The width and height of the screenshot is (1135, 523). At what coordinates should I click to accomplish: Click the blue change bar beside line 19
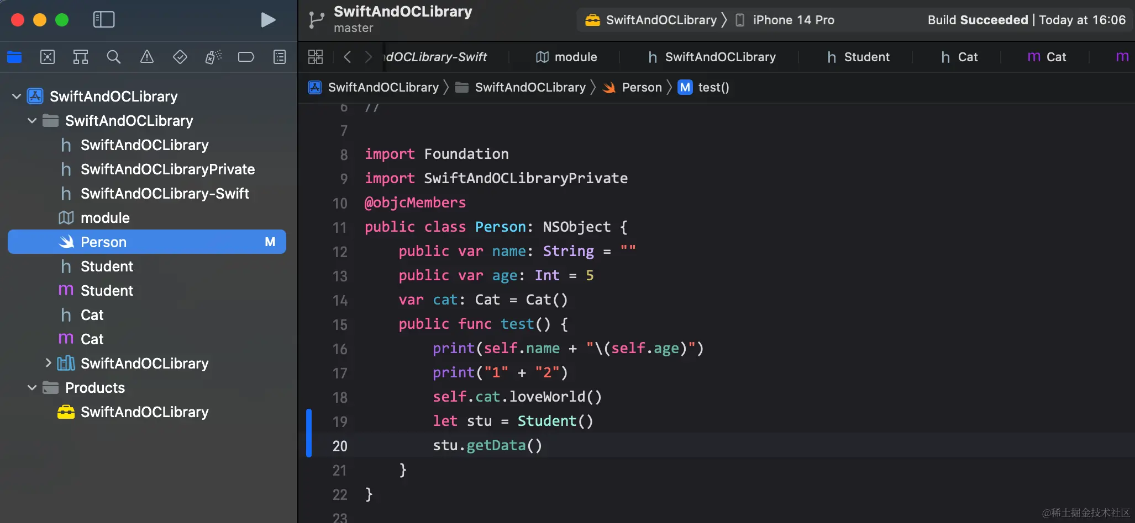[309, 433]
